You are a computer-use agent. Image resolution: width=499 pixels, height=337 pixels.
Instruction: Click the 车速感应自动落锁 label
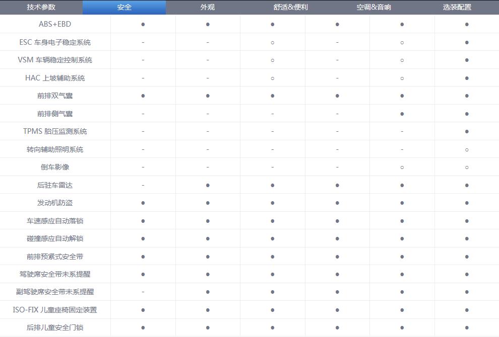[55, 221]
